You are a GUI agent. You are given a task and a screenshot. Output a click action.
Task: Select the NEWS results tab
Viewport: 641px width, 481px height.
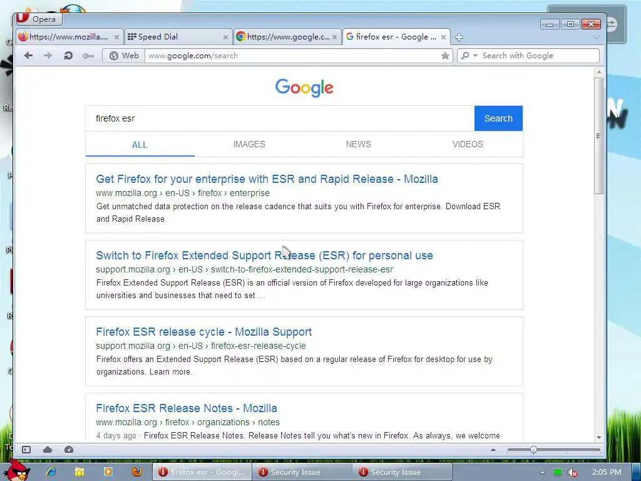click(359, 145)
